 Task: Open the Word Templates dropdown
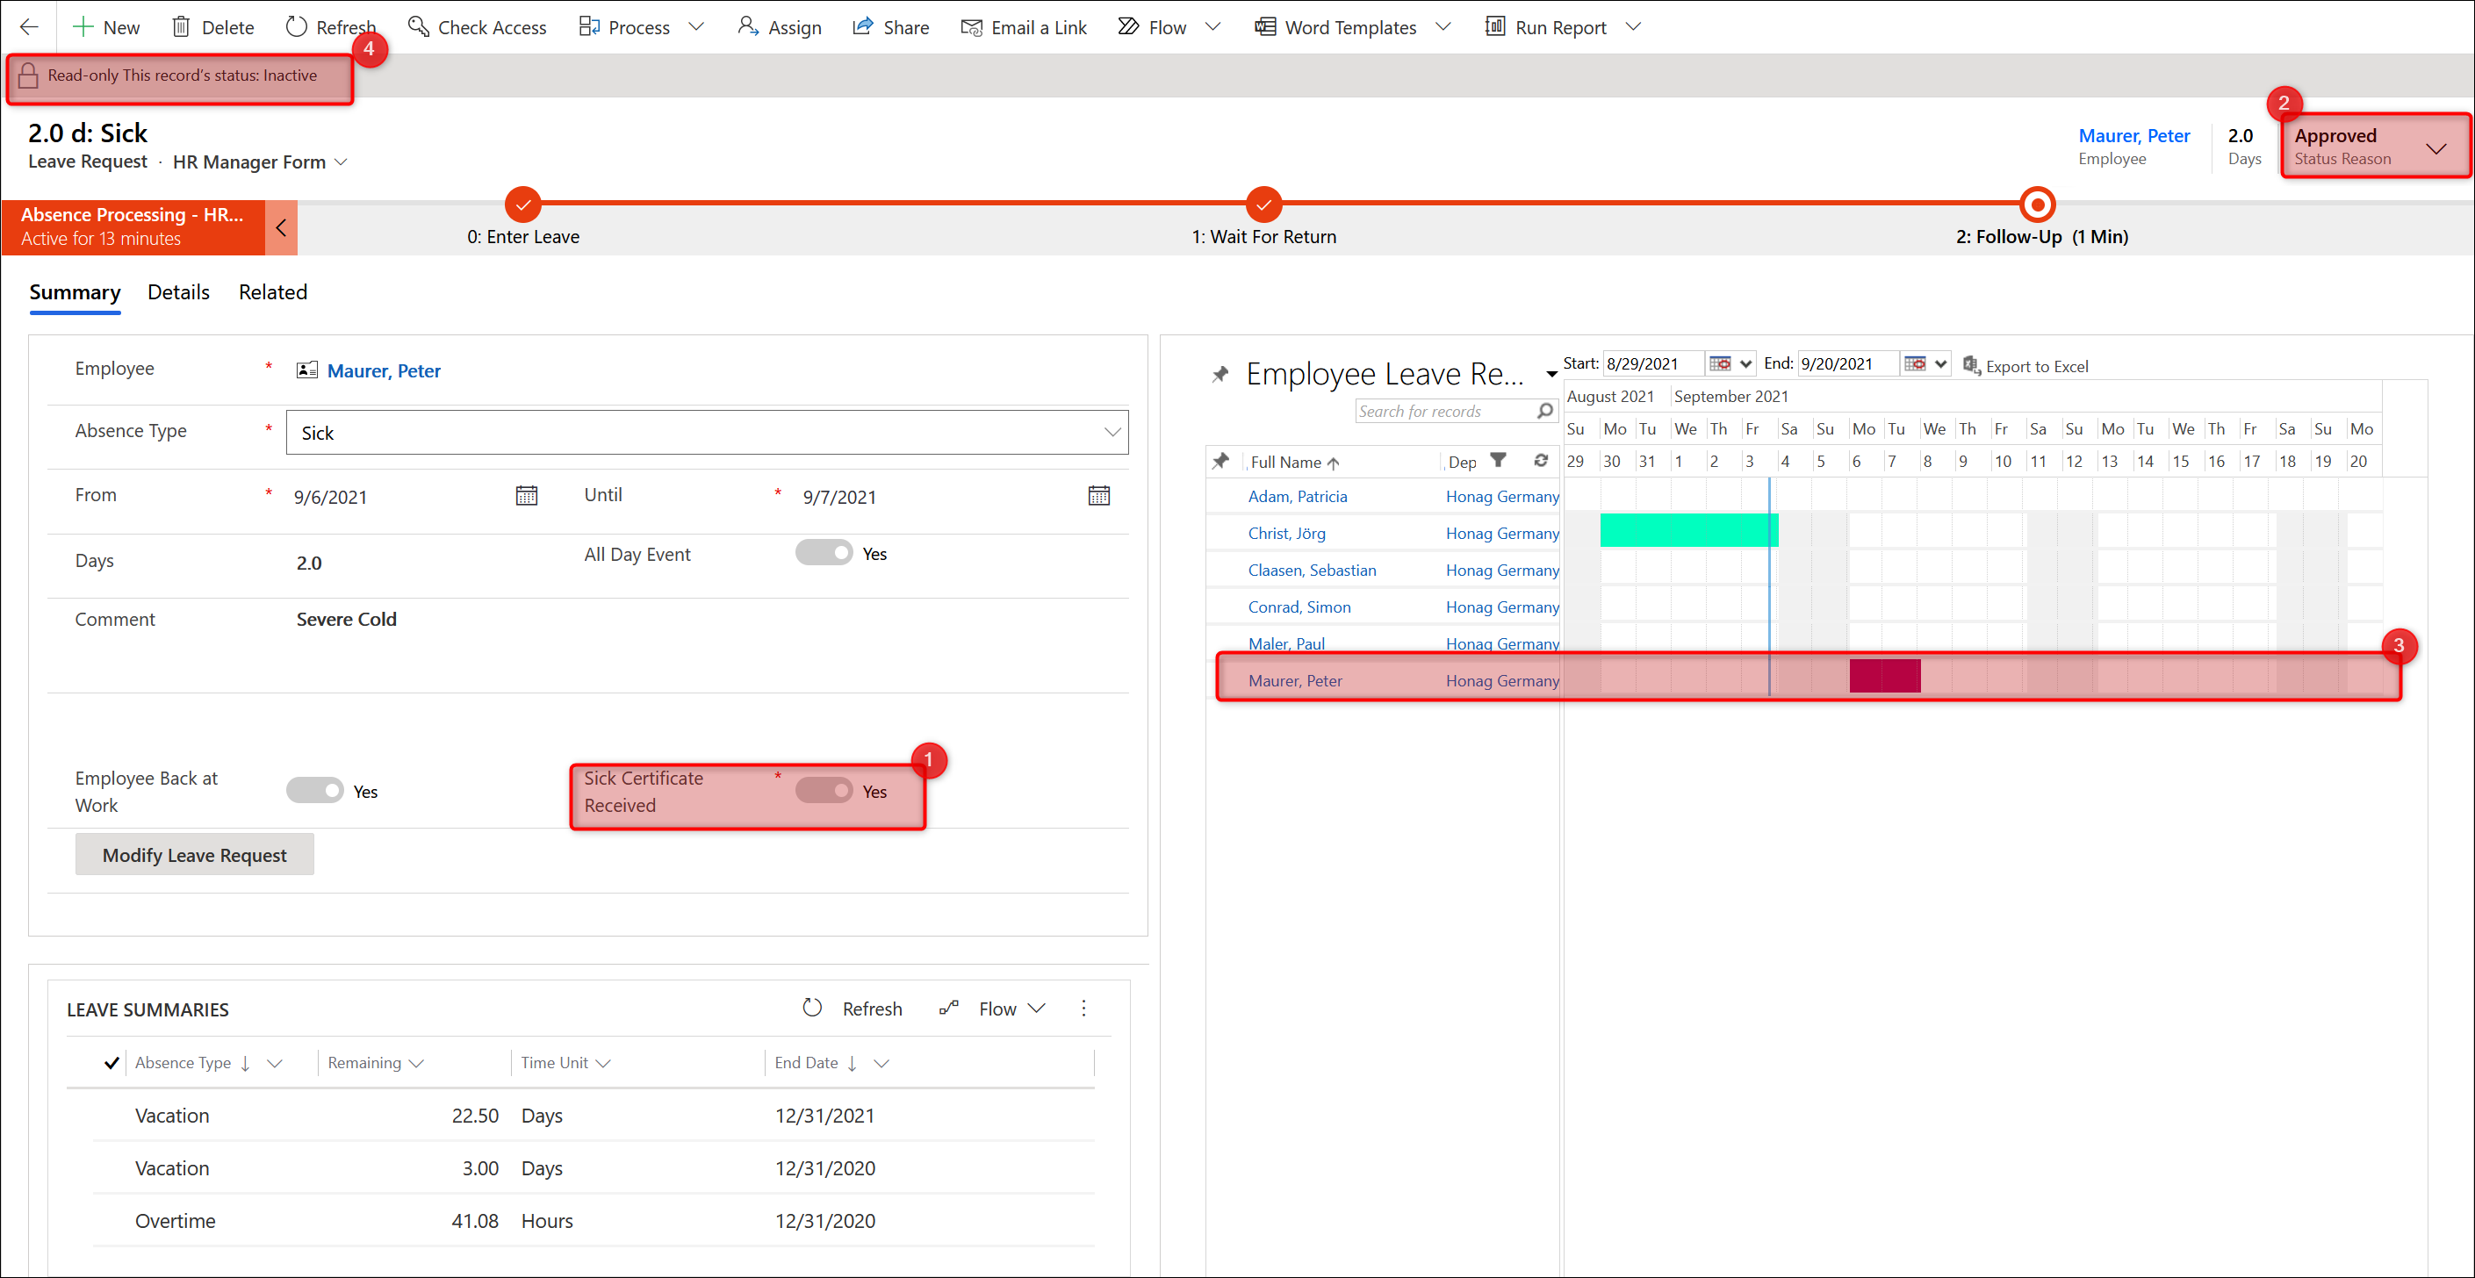[1443, 27]
